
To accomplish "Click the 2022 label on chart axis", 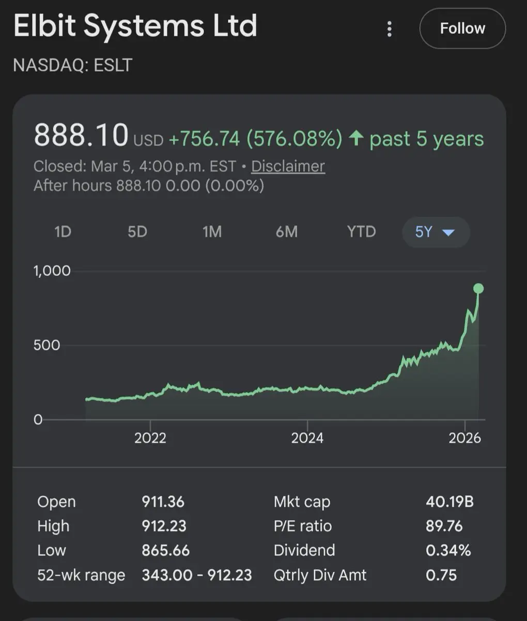I will point(150,438).
